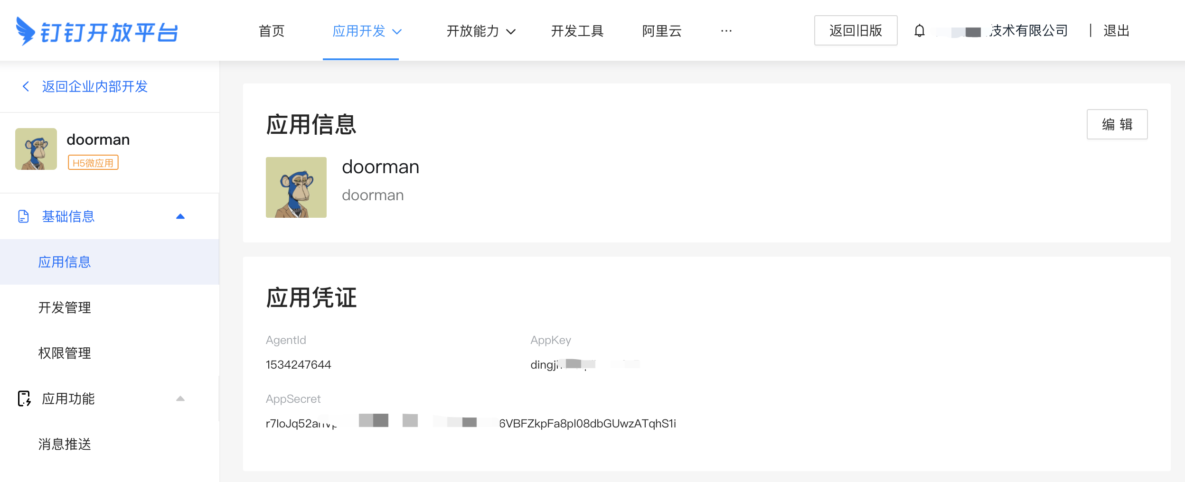
Task: Open the 开放能力 dropdown chevron
Action: tap(511, 32)
